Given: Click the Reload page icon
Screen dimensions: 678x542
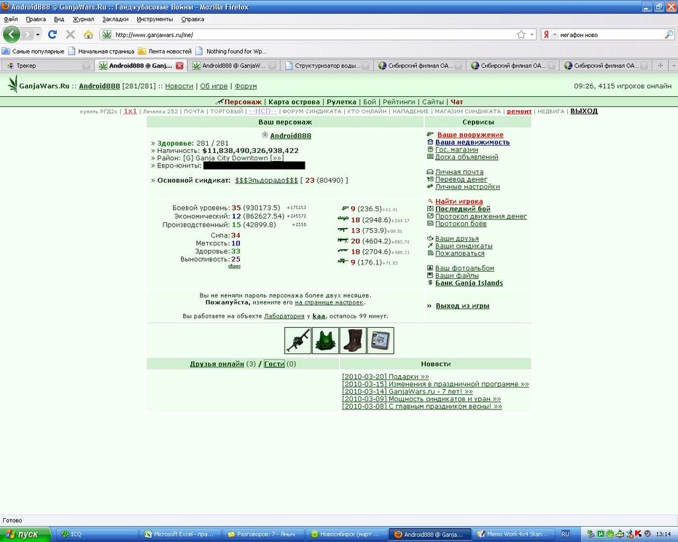Looking at the screenshot, I should [52, 34].
